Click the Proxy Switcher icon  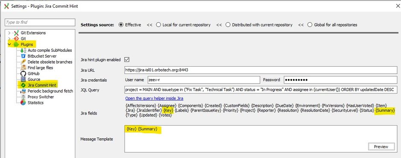[x=23, y=97]
